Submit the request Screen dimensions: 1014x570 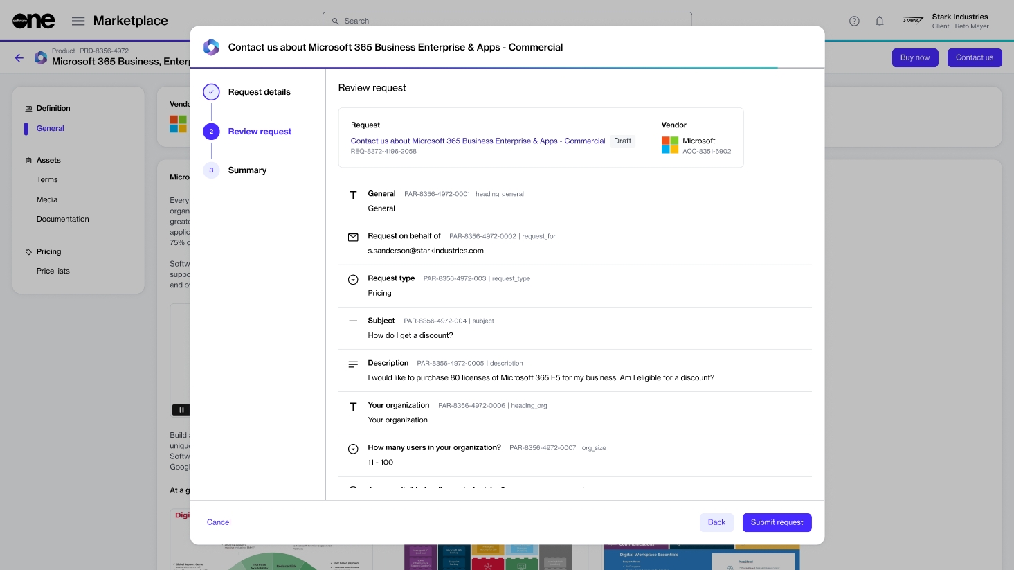coord(777,522)
